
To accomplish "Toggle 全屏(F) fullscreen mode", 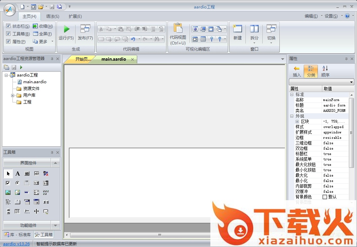I will pyautogui.click(x=42, y=34).
